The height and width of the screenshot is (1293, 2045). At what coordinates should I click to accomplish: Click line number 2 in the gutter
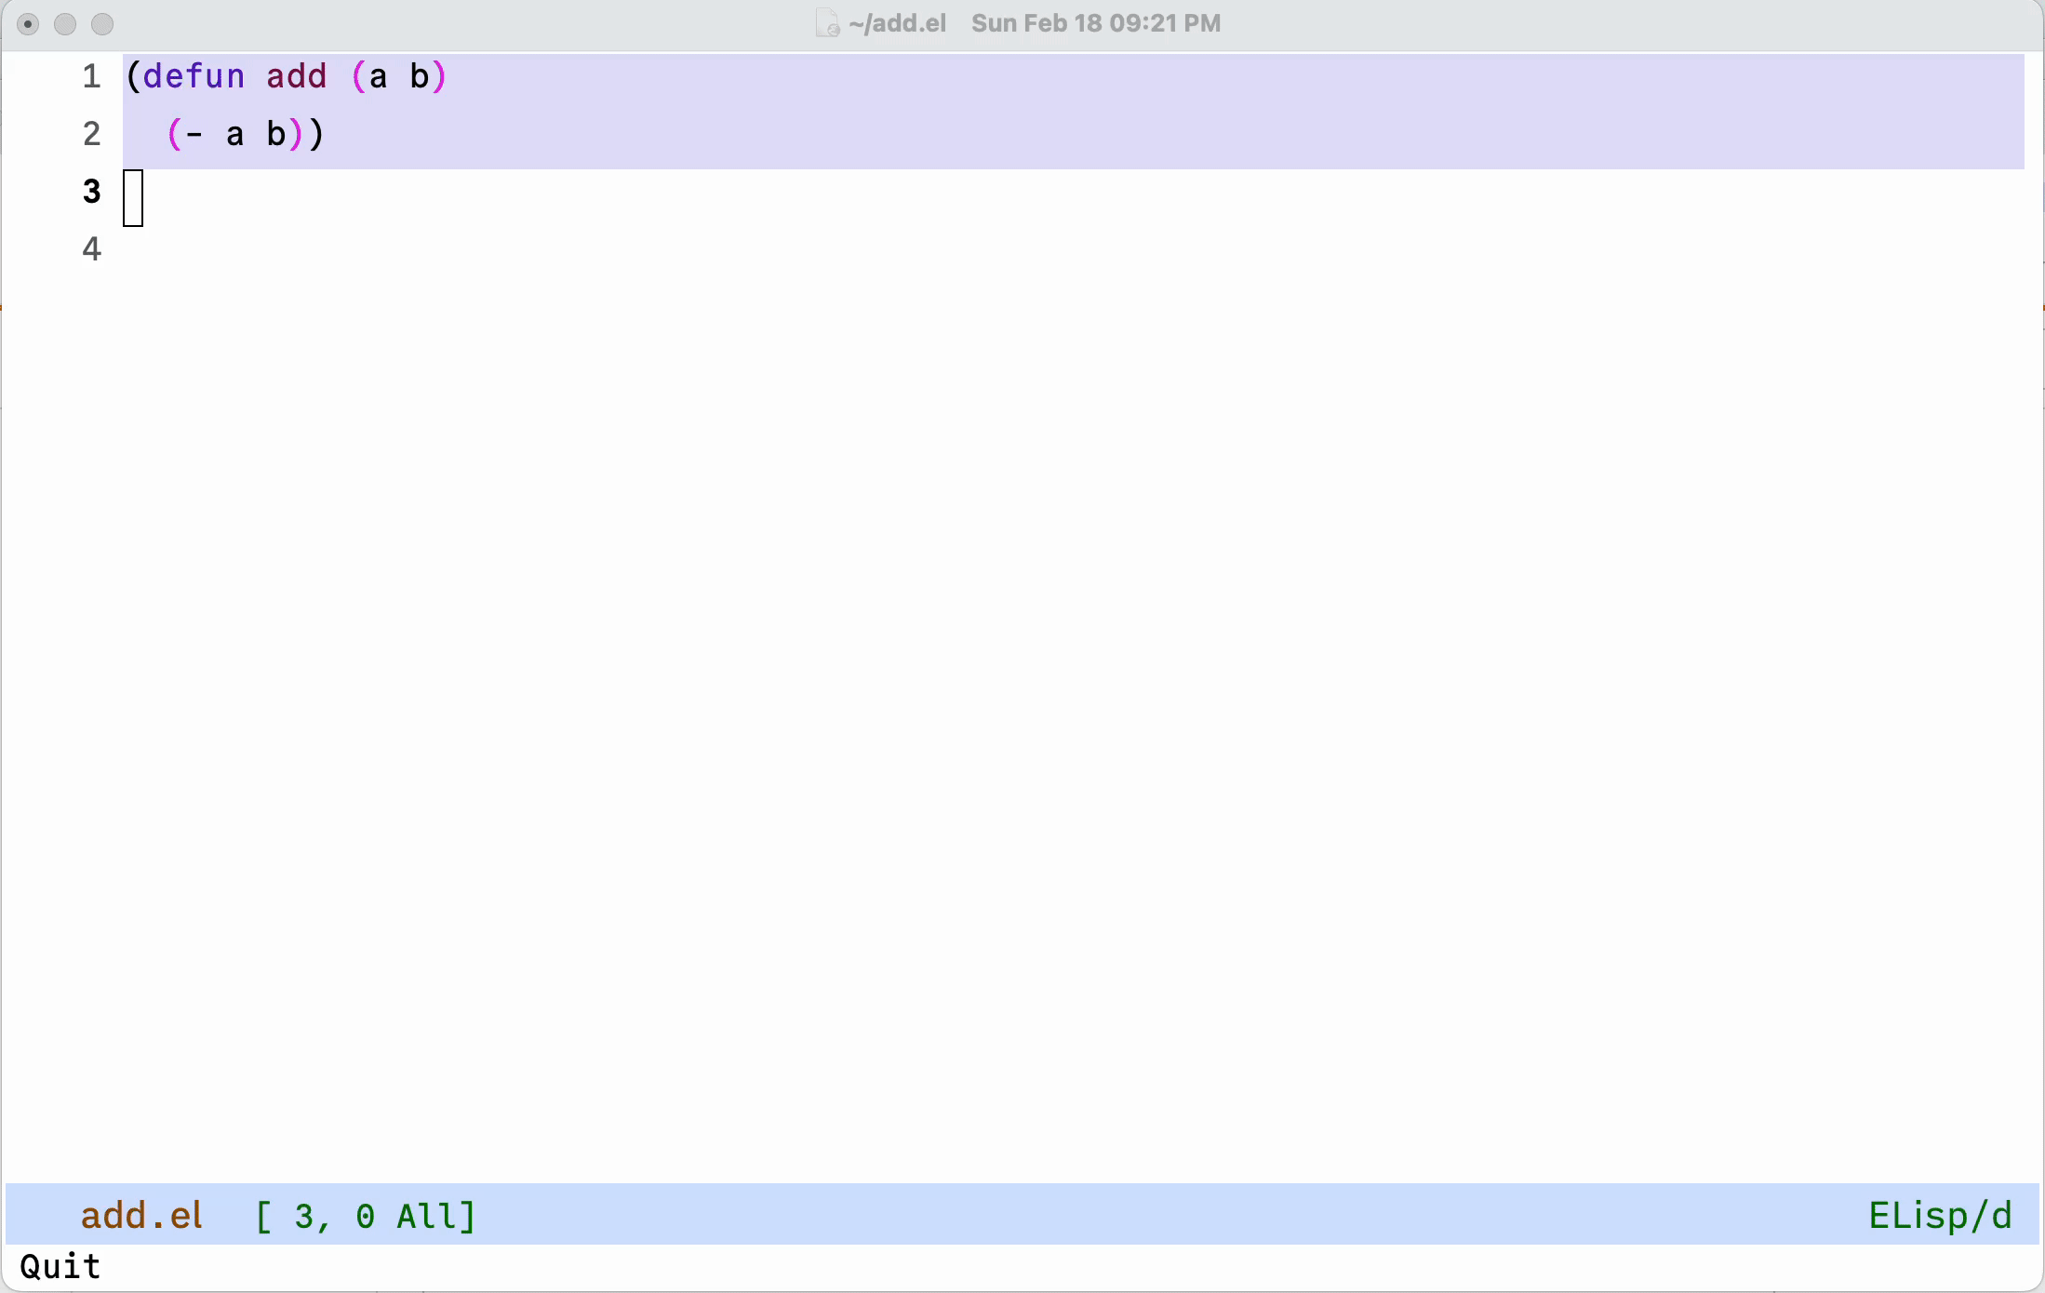(x=91, y=134)
